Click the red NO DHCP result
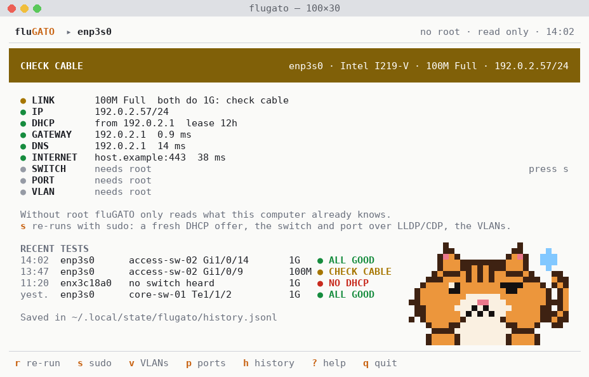This screenshot has height=377, width=589. pos(348,283)
